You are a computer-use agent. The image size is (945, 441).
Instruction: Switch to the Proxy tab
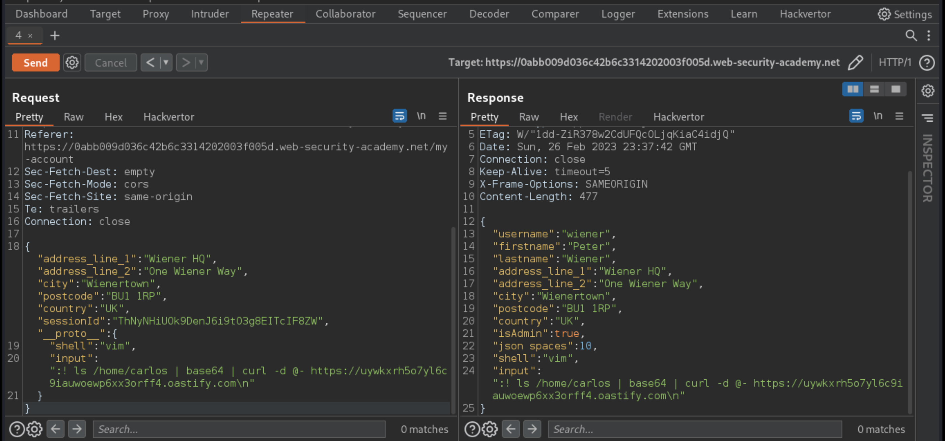click(x=156, y=14)
